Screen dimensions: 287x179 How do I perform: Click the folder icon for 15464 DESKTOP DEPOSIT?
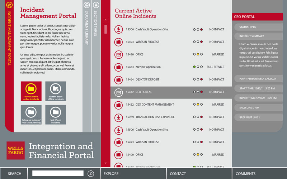(x=119, y=79)
